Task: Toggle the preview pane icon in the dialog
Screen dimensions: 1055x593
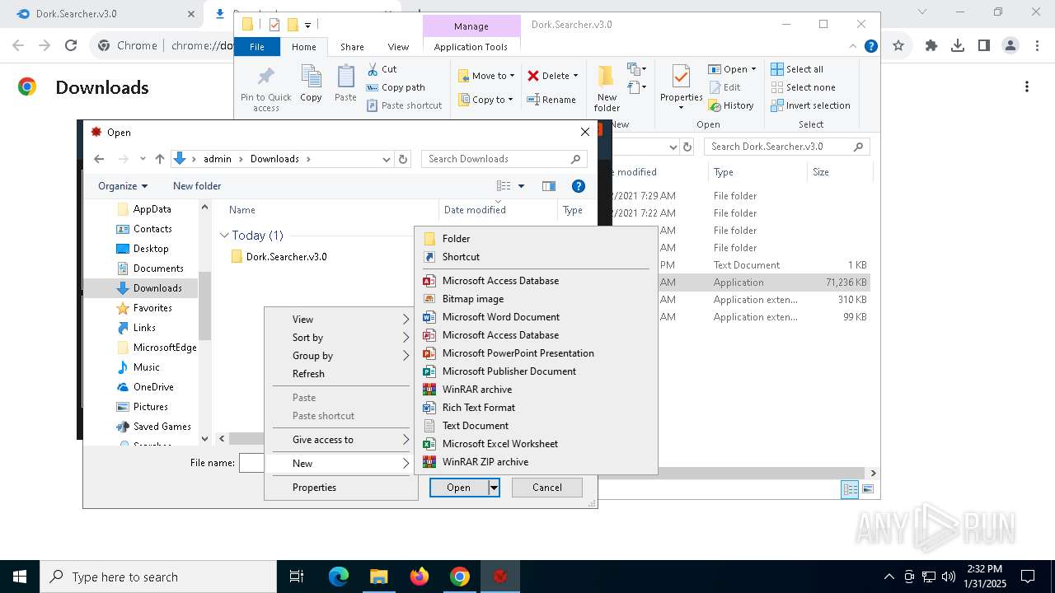Action: click(549, 186)
